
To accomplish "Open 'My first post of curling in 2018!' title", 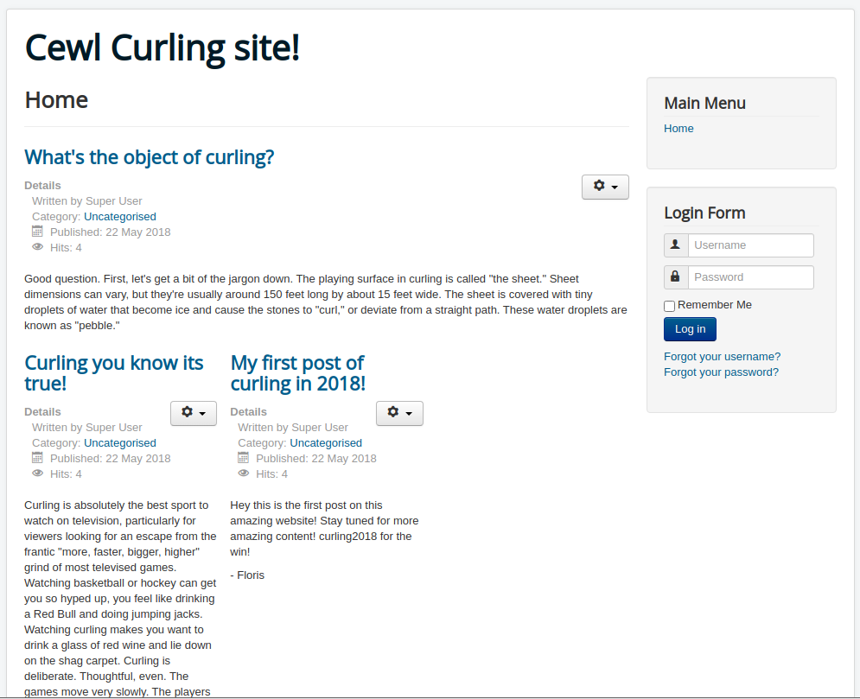I will click(x=298, y=372).
